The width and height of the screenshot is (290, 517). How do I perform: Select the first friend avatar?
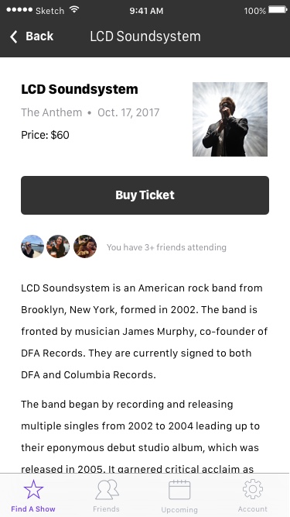32,246
